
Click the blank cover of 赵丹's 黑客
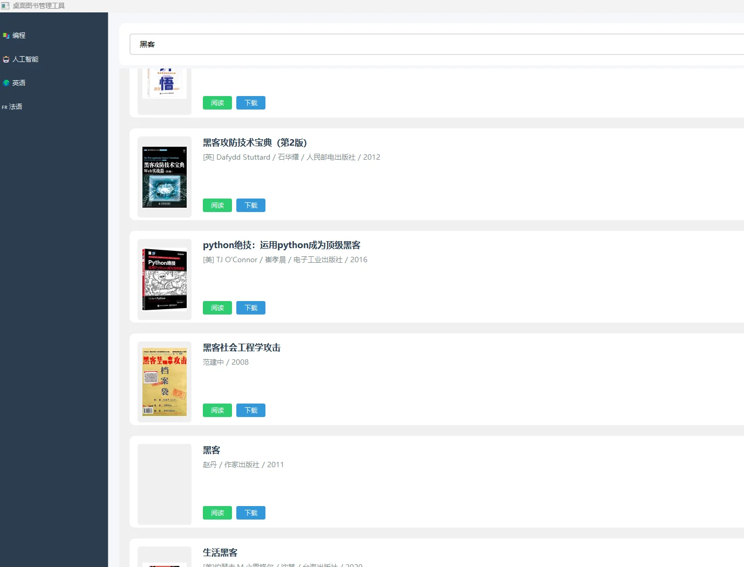[x=165, y=484]
